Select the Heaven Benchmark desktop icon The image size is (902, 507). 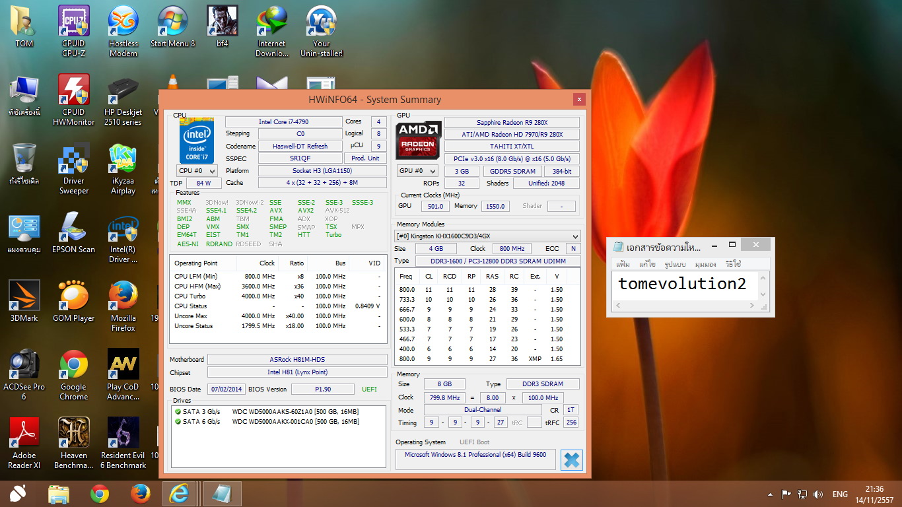[74, 443]
